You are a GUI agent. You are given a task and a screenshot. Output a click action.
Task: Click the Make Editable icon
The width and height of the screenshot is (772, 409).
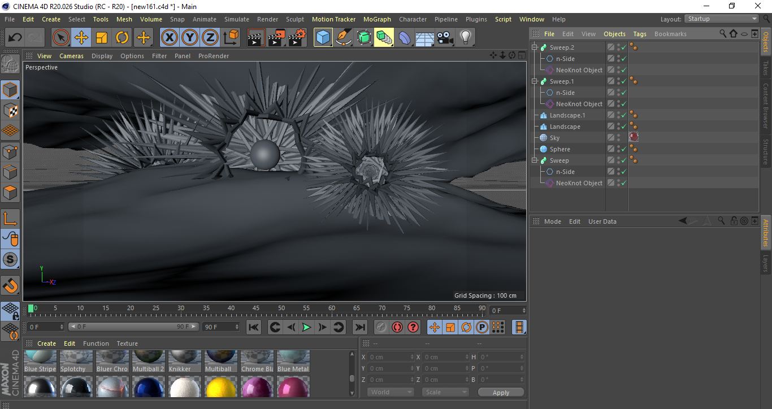coord(10,64)
